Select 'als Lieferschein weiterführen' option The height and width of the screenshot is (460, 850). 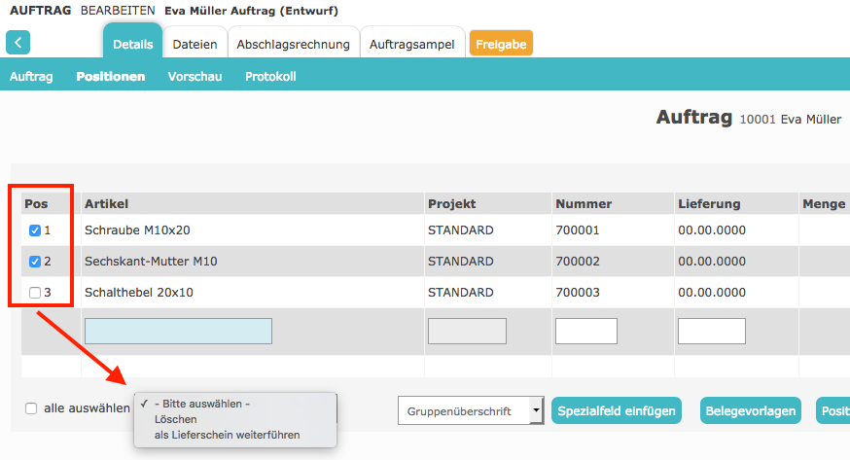pyautogui.click(x=227, y=435)
